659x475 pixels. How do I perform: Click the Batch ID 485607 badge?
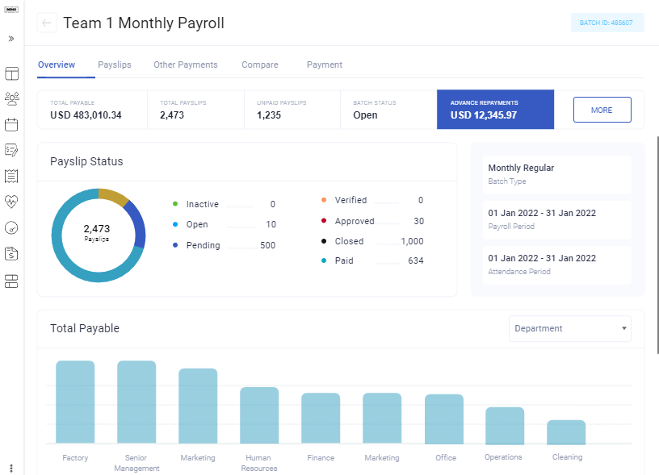(607, 23)
